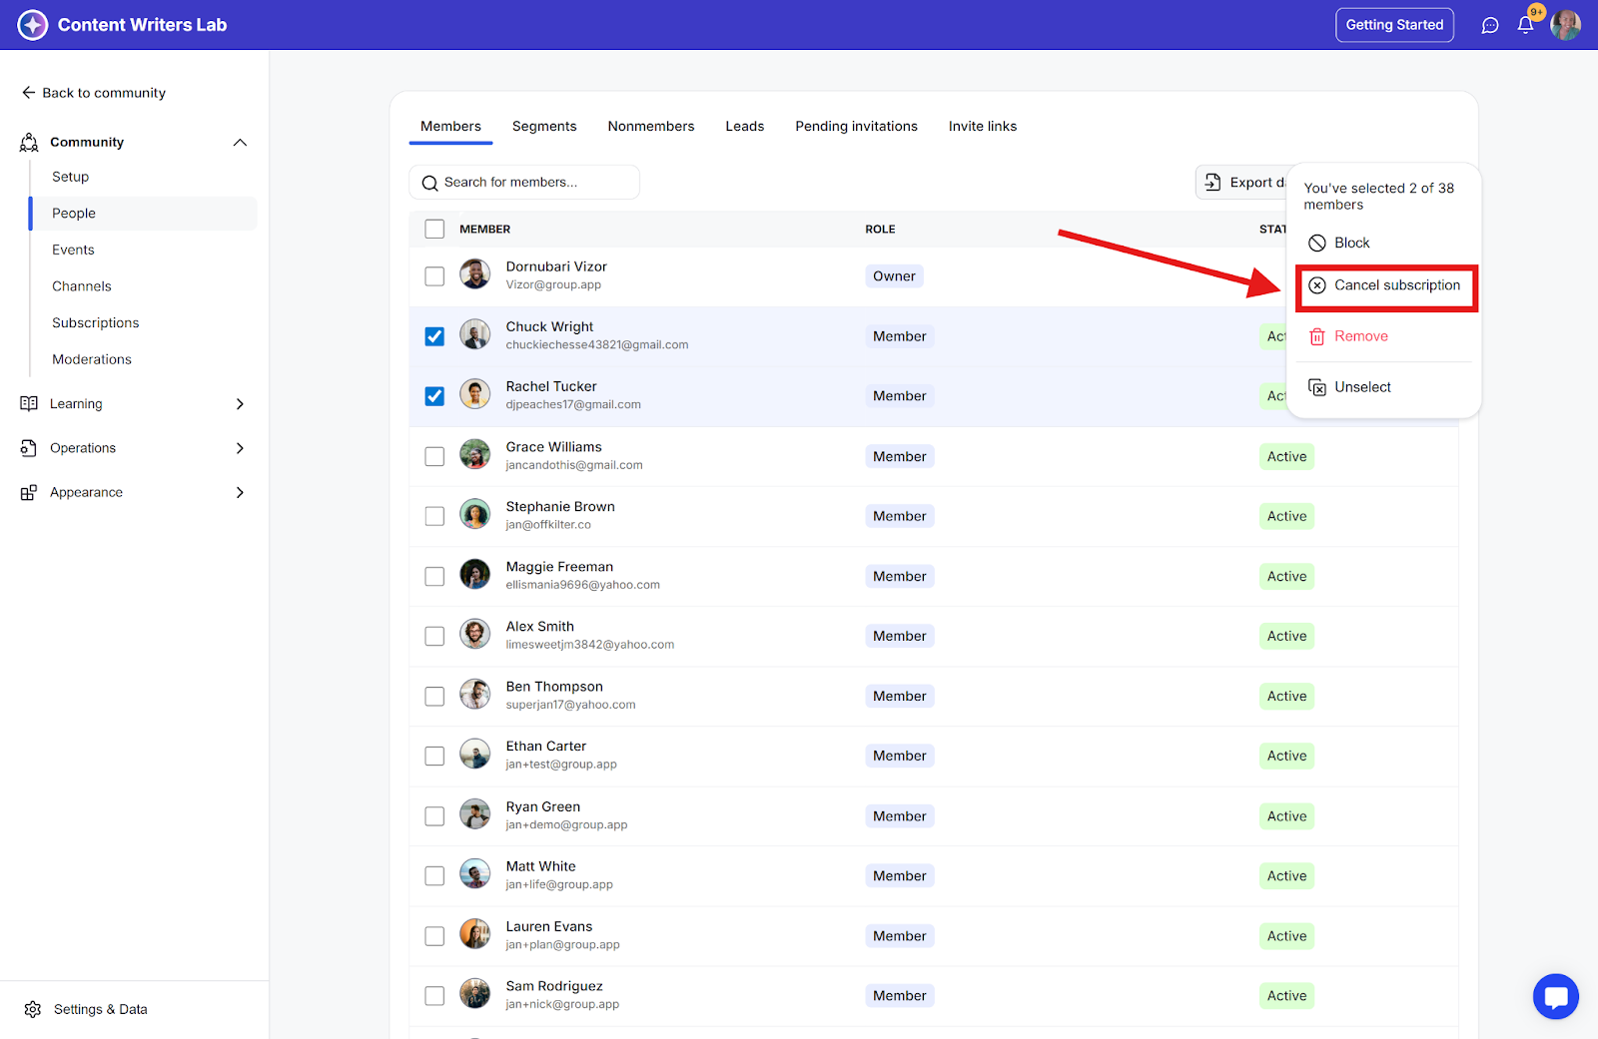1598x1039 pixels.
Task: Click Grace Williams' avatar
Action: click(475, 455)
